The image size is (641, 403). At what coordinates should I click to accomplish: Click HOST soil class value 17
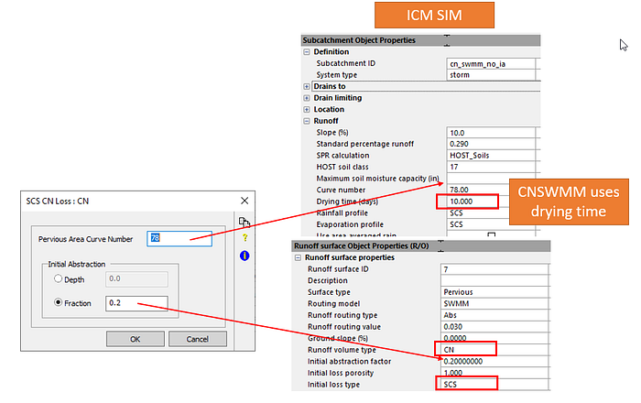click(491, 167)
